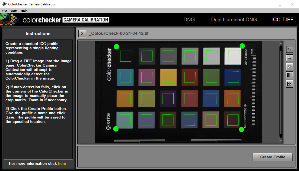Switch to the Dual Illuminant DNG tab

click(x=234, y=19)
